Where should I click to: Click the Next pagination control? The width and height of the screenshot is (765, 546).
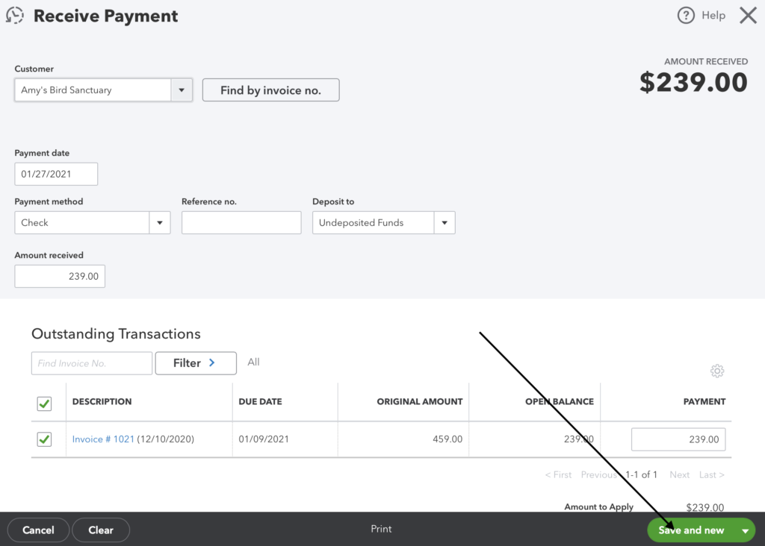(x=679, y=474)
